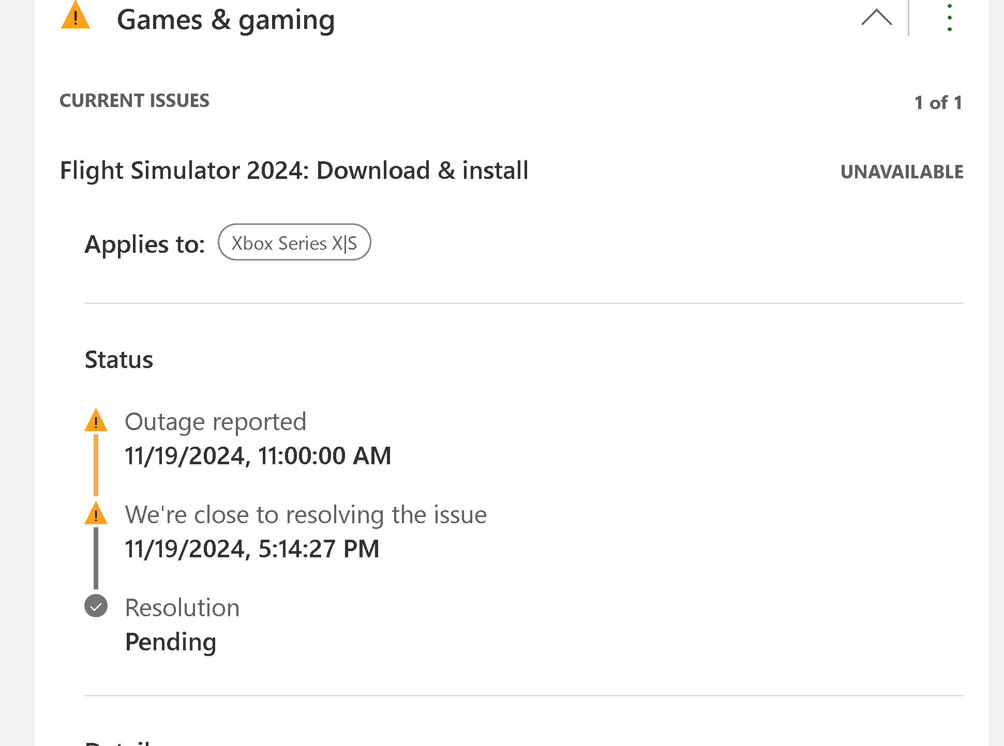Click We're close to resolving text
This screenshot has height=746, width=1004.
(305, 515)
